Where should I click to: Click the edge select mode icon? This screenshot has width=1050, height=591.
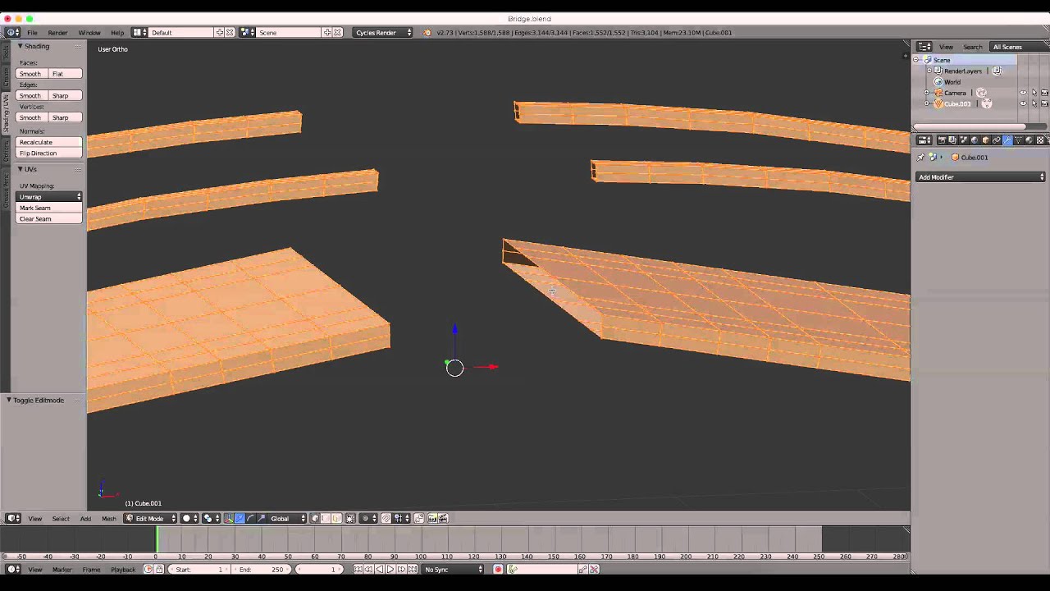(325, 518)
